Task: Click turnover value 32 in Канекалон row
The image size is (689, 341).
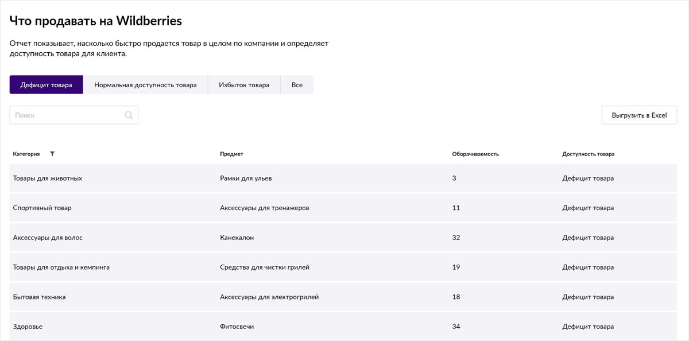Action: (x=456, y=238)
